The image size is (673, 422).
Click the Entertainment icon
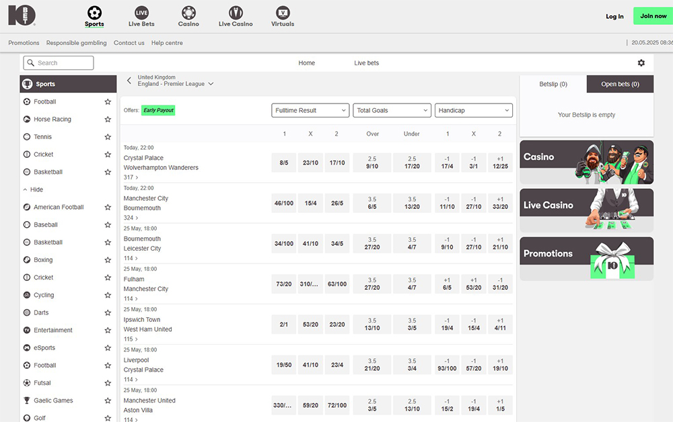click(x=27, y=330)
